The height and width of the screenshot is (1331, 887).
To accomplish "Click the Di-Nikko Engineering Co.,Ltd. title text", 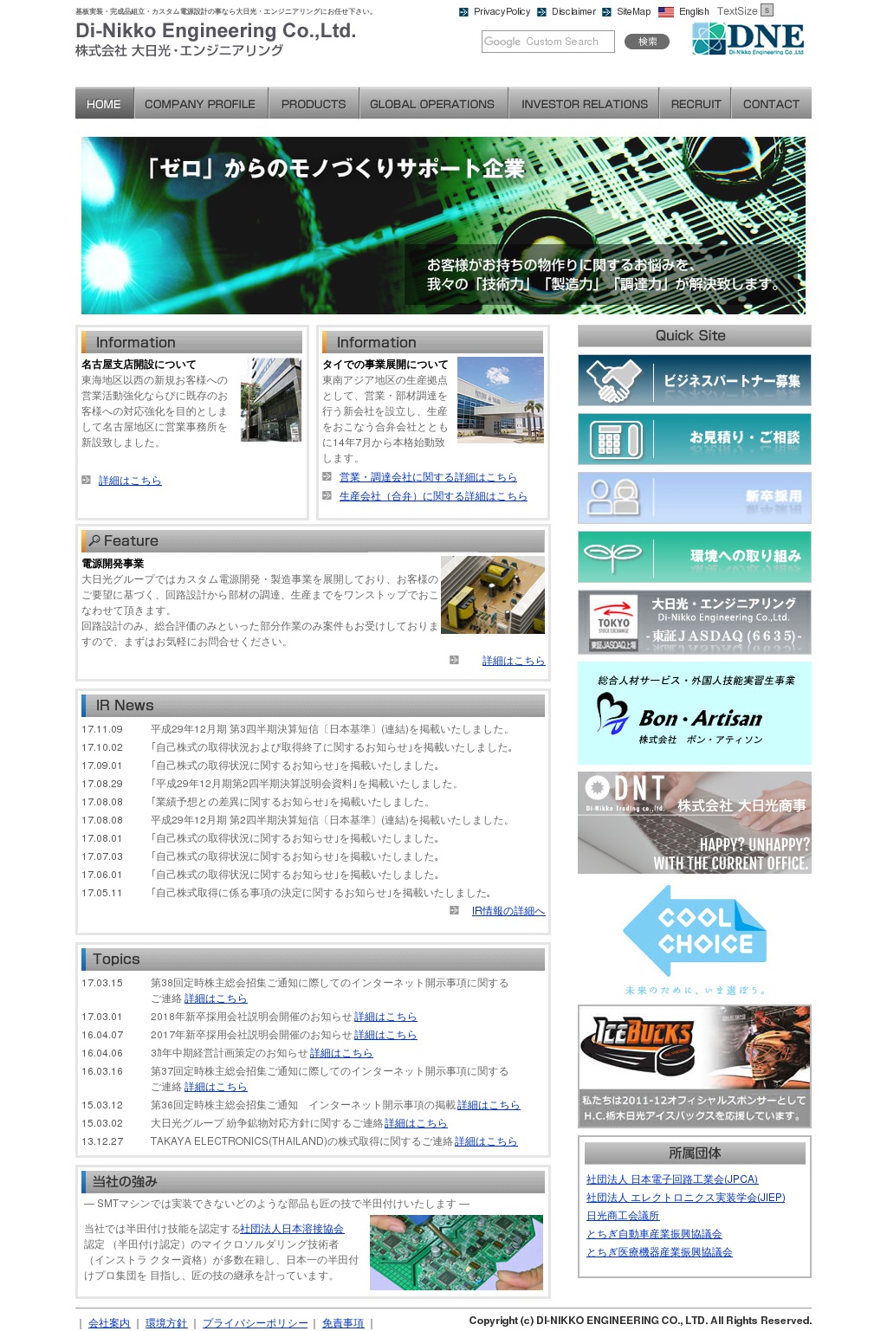I will [216, 30].
